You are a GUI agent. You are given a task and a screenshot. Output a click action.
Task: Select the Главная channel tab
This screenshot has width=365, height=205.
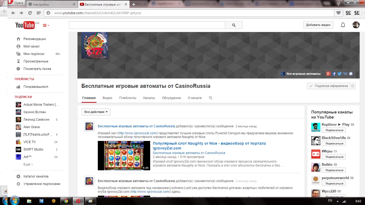click(x=89, y=98)
